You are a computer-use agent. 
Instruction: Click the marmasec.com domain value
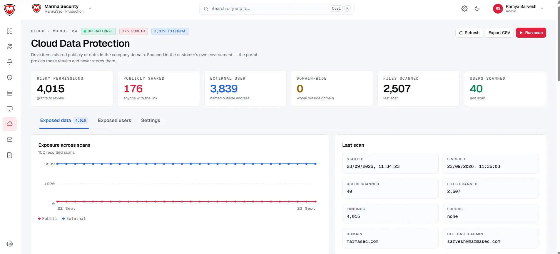point(362,242)
